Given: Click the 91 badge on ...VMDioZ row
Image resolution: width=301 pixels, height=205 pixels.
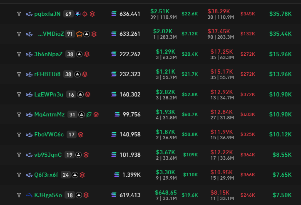Looking at the screenshot, I should [70, 34].
